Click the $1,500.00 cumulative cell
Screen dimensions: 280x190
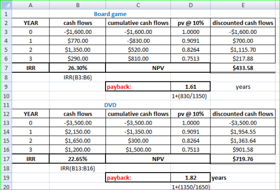pos(138,150)
